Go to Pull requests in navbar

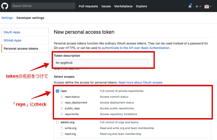(88, 6)
